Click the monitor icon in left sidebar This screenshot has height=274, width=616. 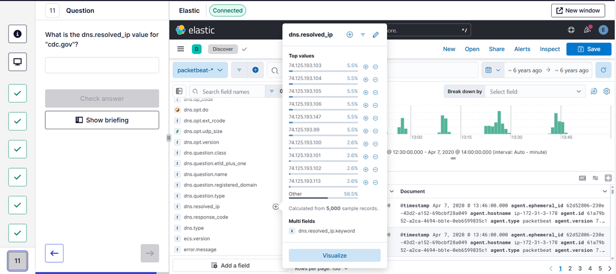tap(17, 62)
